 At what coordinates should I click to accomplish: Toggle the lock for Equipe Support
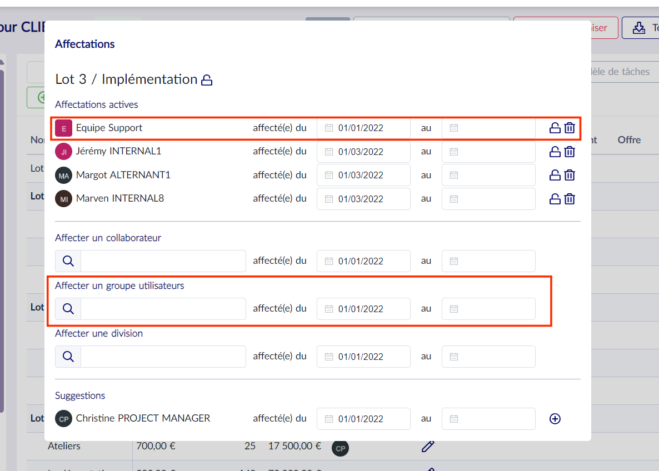pyautogui.click(x=555, y=128)
